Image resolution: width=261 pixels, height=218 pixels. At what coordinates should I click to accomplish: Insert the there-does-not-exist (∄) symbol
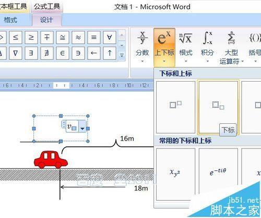47,53
